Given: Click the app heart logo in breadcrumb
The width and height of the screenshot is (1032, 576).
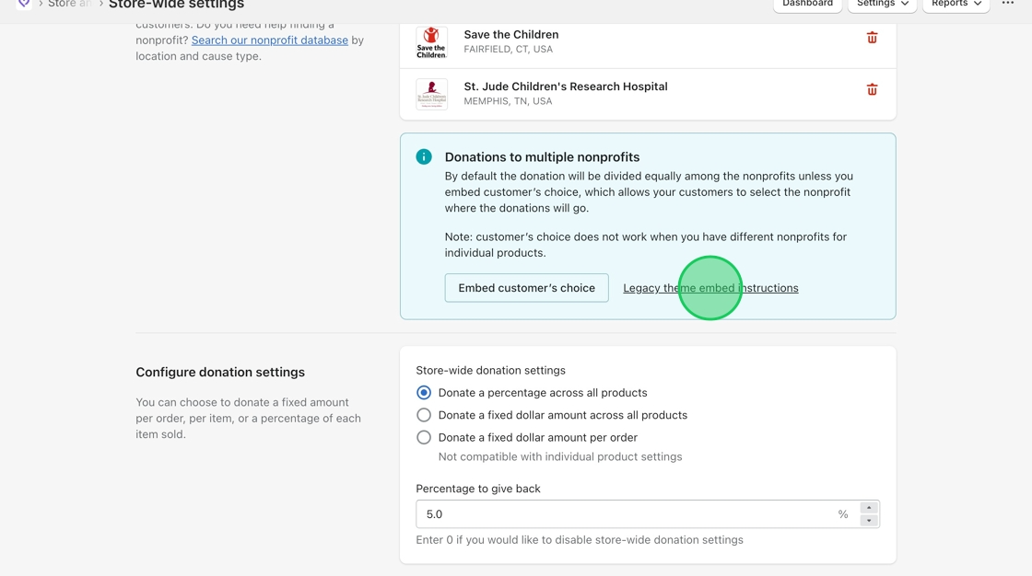Looking at the screenshot, I should click(24, 4).
